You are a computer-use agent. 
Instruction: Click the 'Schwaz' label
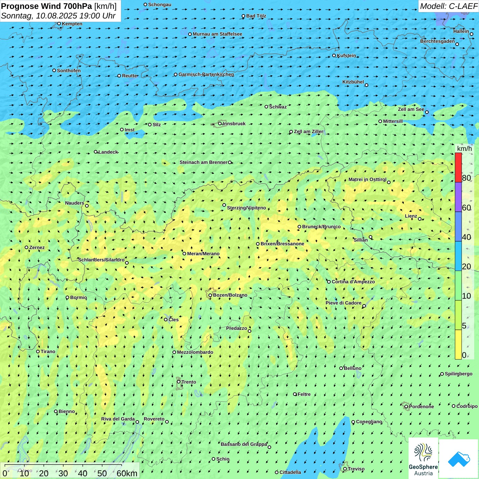[x=278, y=107]
